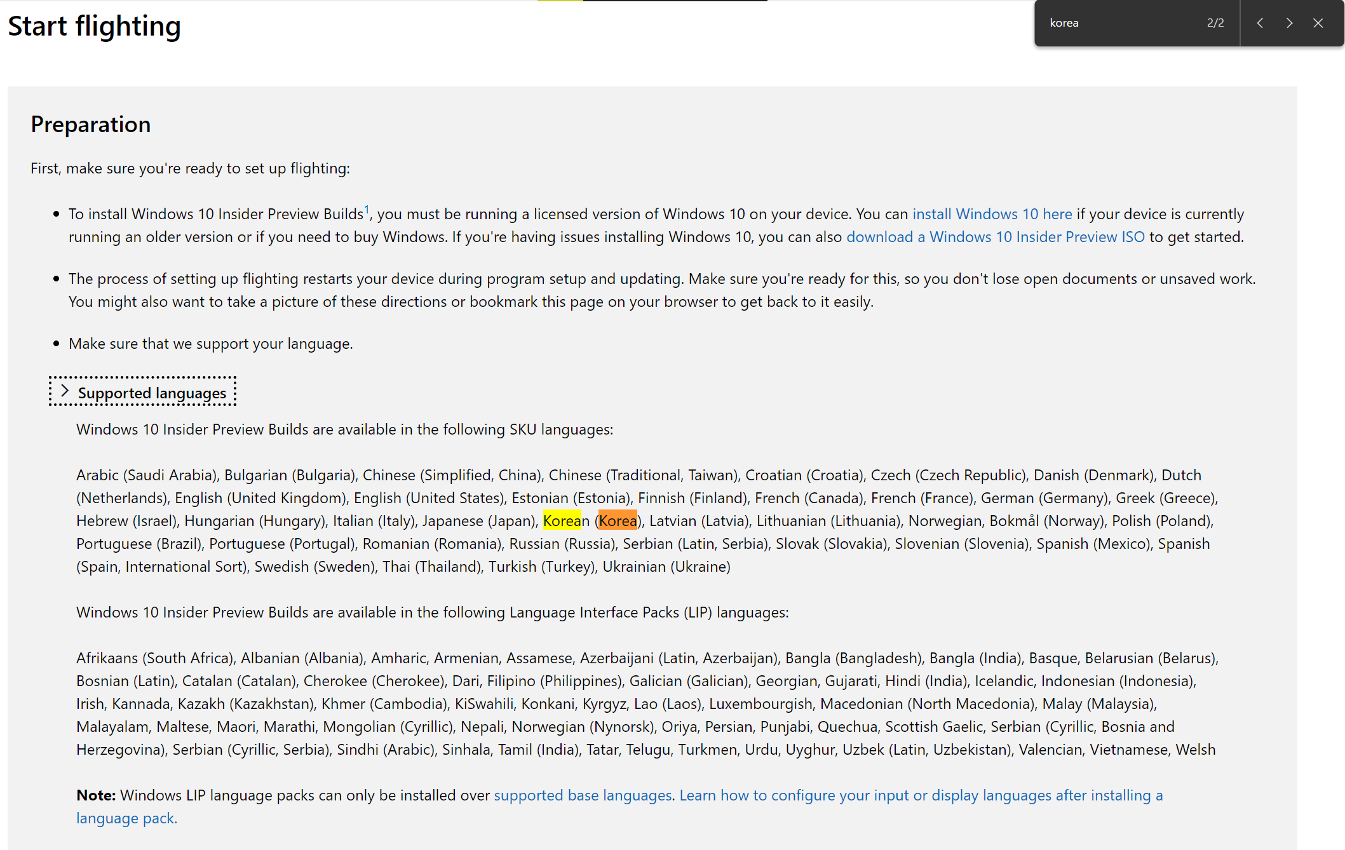This screenshot has height=850, width=1345.
Task: Click the Preparation heading
Action: coord(91,125)
